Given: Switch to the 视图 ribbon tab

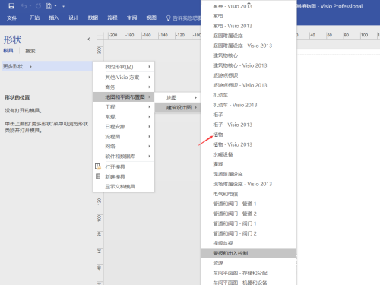Looking at the screenshot, I should [x=151, y=17].
